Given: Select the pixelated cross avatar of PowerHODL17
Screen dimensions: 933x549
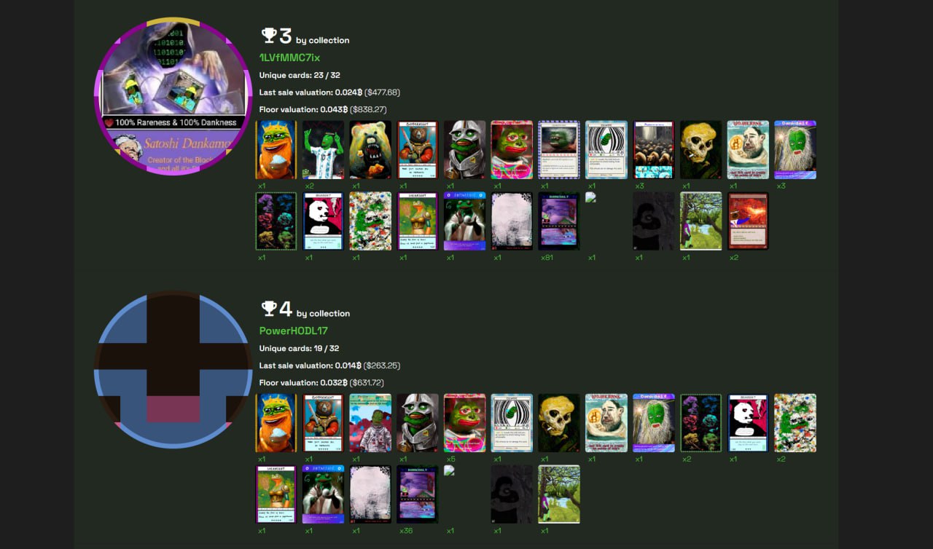Looking at the screenshot, I should [x=173, y=370].
